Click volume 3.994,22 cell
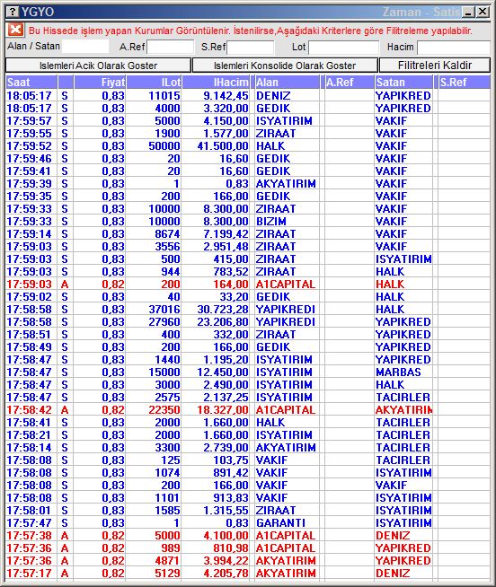Image resolution: width=496 pixels, height=587 pixels. pyautogui.click(x=226, y=560)
